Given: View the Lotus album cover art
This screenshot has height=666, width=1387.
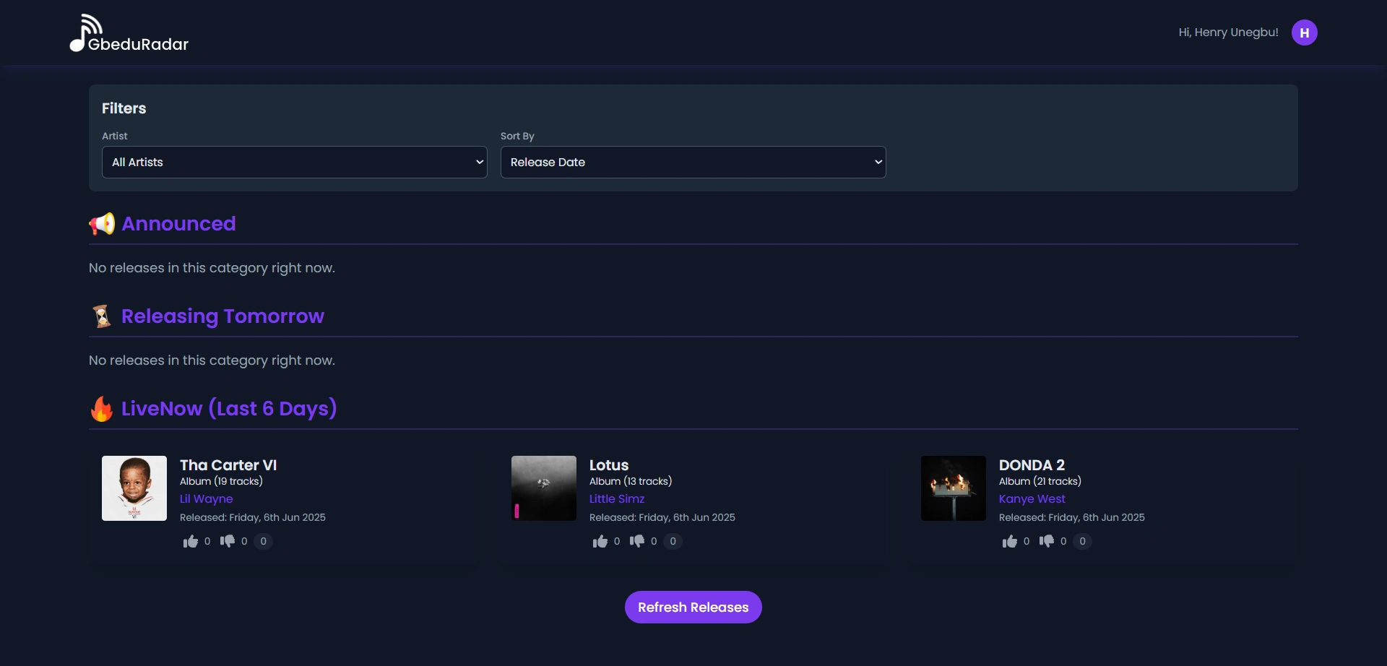Looking at the screenshot, I should [544, 488].
